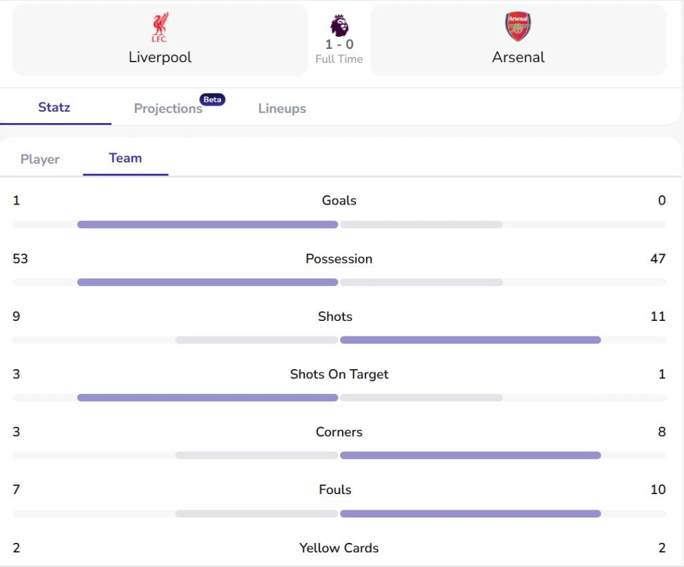The width and height of the screenshot is (684, 567).
Task: Click the Beta badge on Projections
Action: pyautogui.click(x=212, y=100)
